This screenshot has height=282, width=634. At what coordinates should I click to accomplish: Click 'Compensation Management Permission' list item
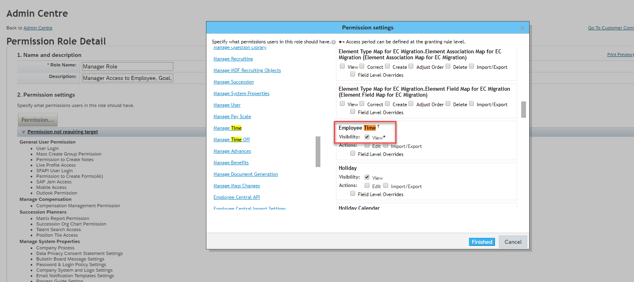pos(78,206)
